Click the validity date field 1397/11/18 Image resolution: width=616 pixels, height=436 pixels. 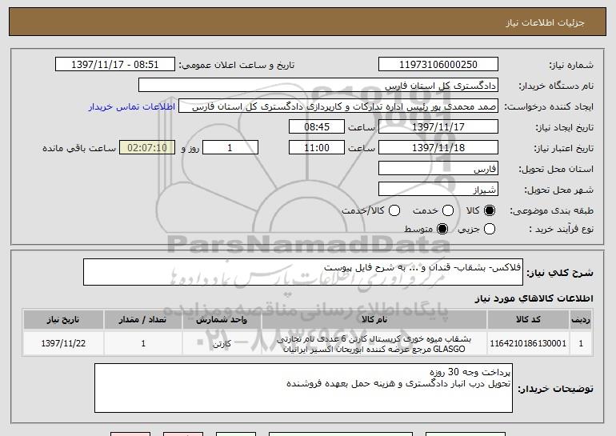[438, 148]
